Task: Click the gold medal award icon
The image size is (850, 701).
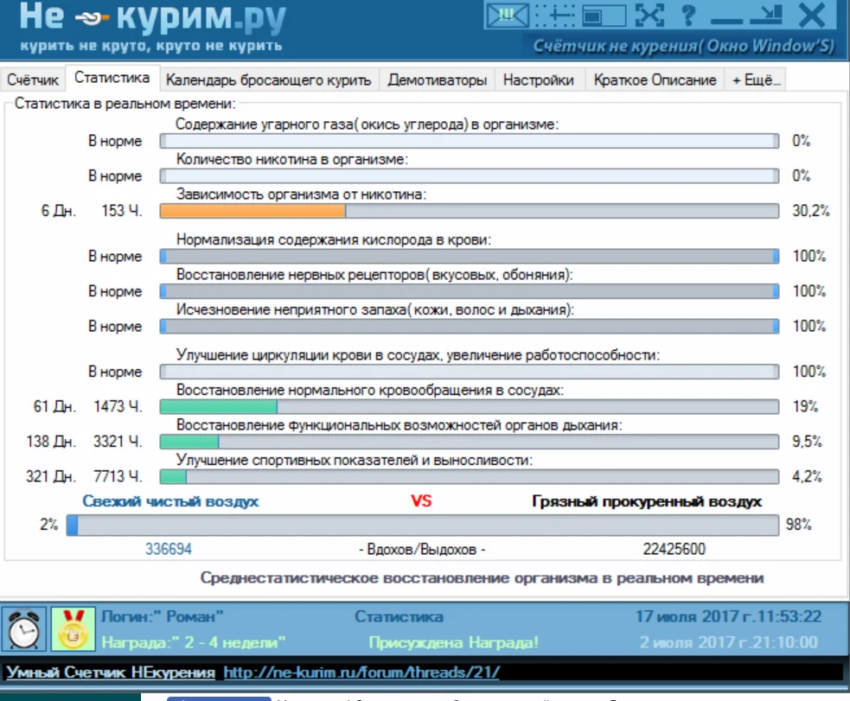Action: [x=67, y=629]
